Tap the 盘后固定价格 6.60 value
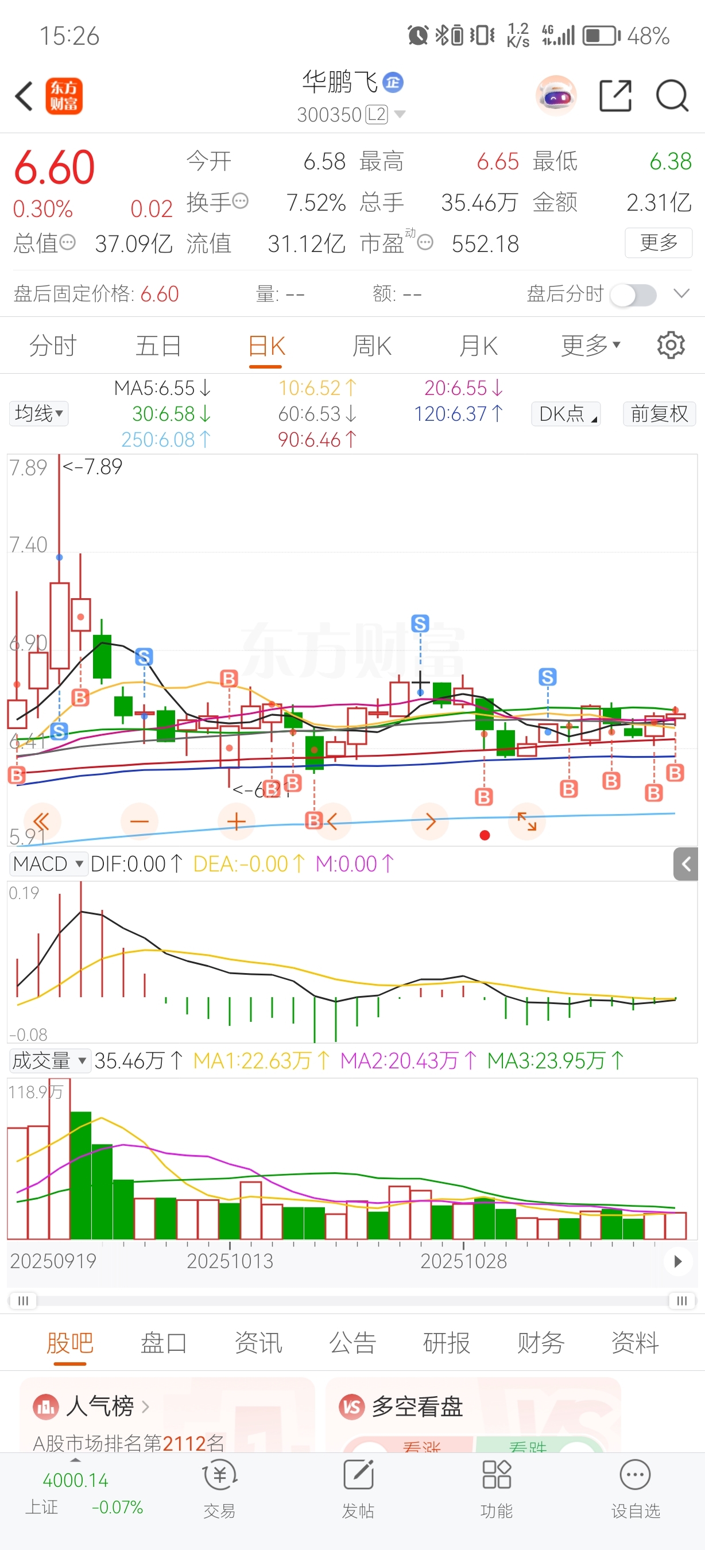The image size is (705, 1550). pyautogui.click(x=160, y=294)
